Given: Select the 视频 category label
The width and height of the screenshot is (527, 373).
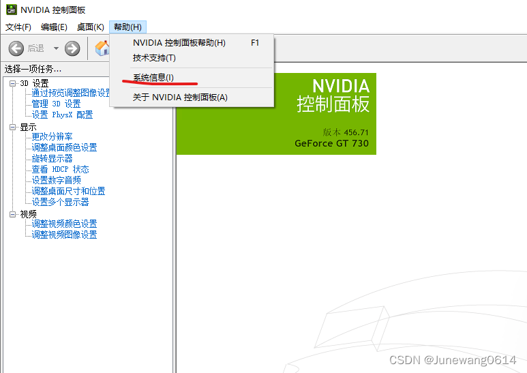Looking at the screenshot, I should [28, 214].
